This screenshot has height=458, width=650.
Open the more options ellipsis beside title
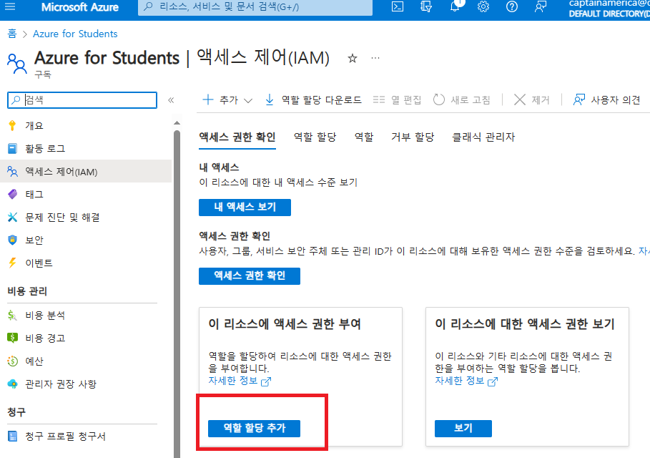(x=375, y=58)
